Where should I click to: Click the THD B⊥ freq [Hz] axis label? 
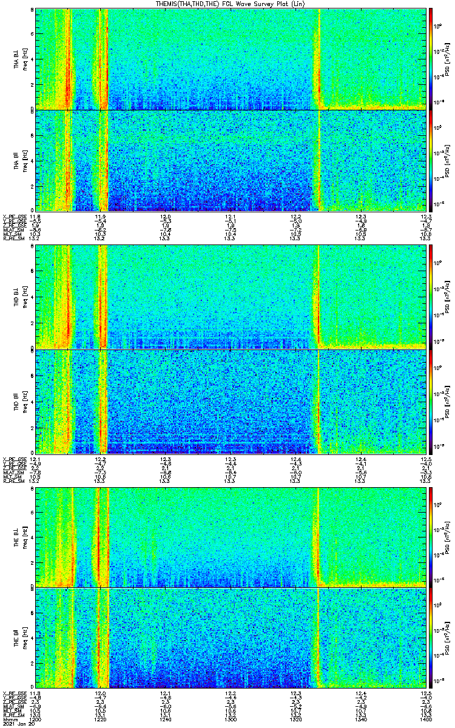point(26,297)
